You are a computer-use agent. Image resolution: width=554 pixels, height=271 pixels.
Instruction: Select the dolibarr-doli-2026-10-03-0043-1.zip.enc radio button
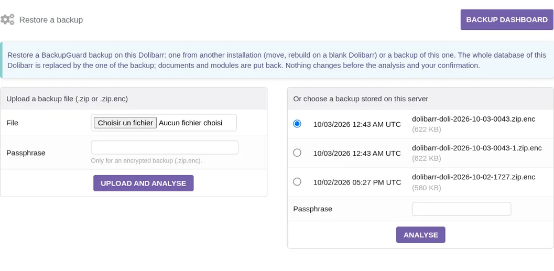click(297, 153)
